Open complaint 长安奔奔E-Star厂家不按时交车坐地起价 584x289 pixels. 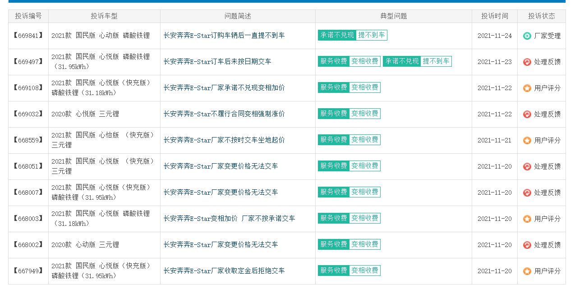click(x=224, y=140)
